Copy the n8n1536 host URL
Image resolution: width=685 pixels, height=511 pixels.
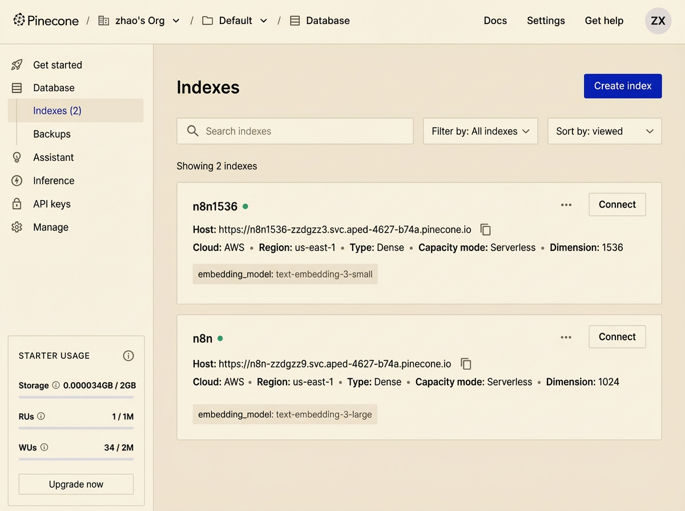[x=485, y=230]
